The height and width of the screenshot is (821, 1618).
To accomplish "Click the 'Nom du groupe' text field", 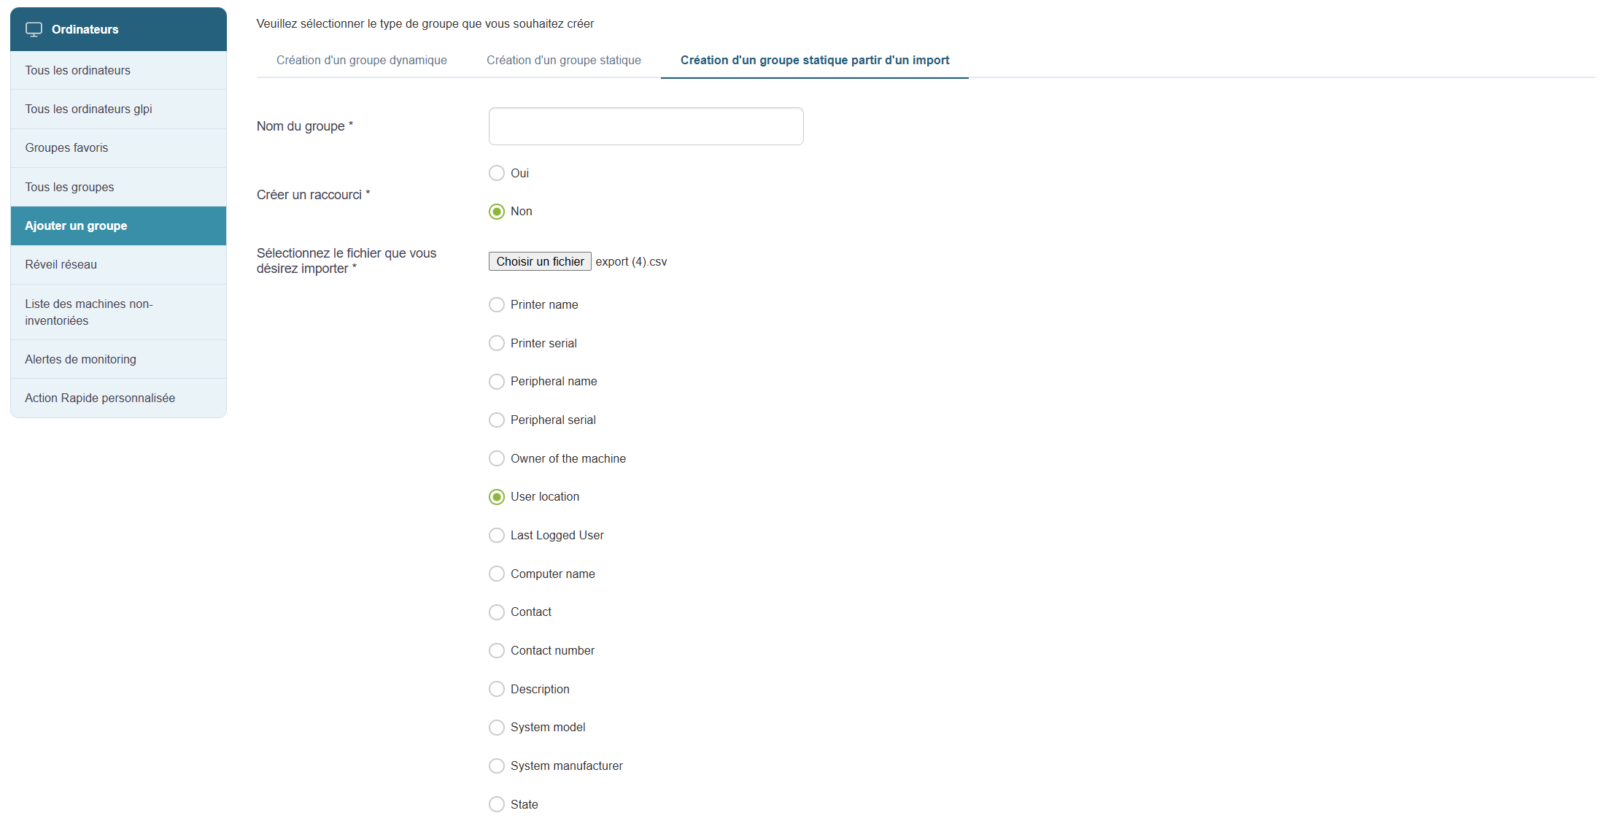I will [x=646, y=126].
